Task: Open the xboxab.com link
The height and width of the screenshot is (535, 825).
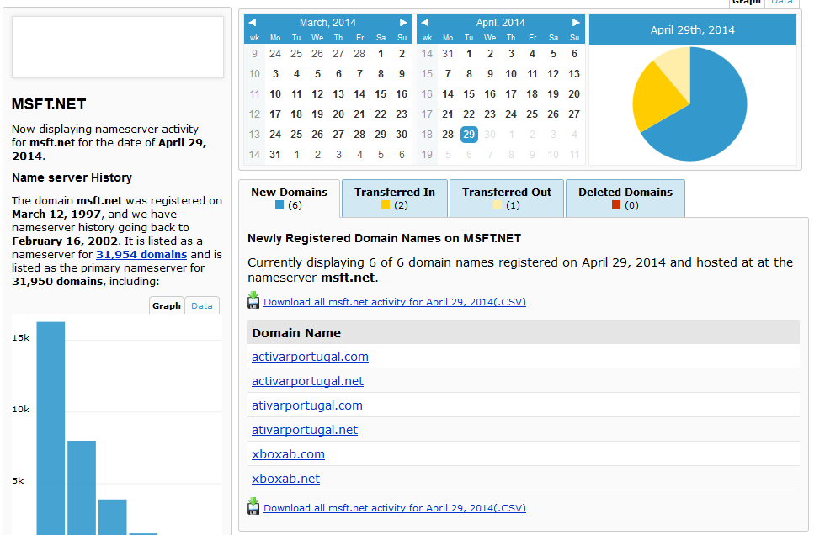Action: pos(288,454)
